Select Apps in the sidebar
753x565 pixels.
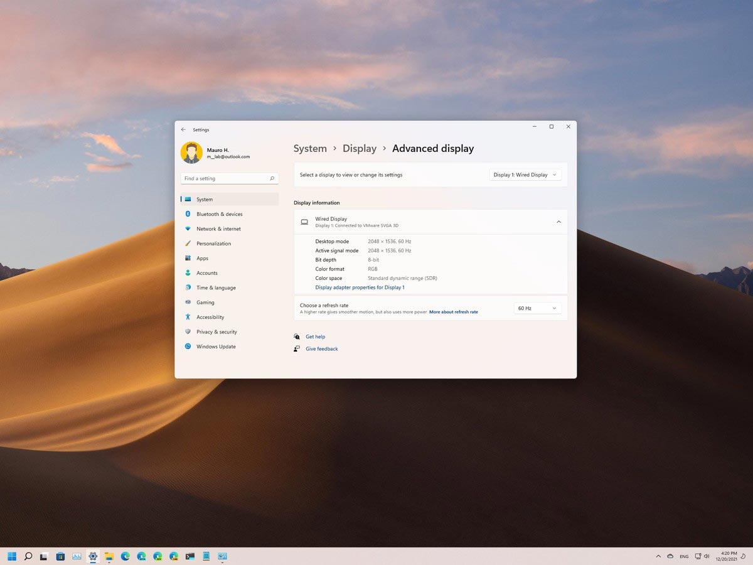click(230, 258)
